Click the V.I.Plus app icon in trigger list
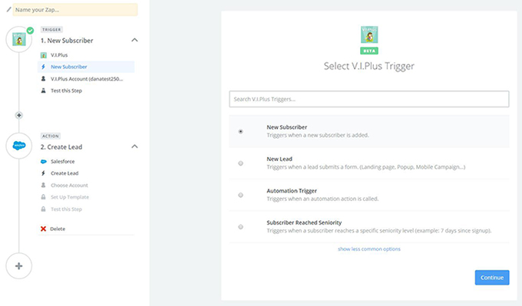 pyautogui.click(x=43, y=55)
